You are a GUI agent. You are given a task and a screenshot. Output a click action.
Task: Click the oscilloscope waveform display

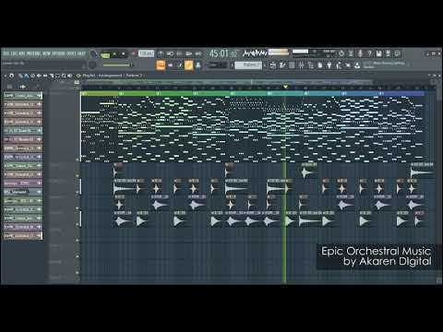(255, 53)
